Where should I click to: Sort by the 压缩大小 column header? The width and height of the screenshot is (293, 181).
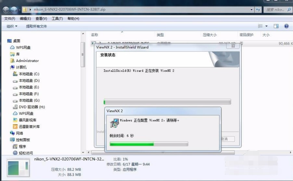tap(210, 35)
